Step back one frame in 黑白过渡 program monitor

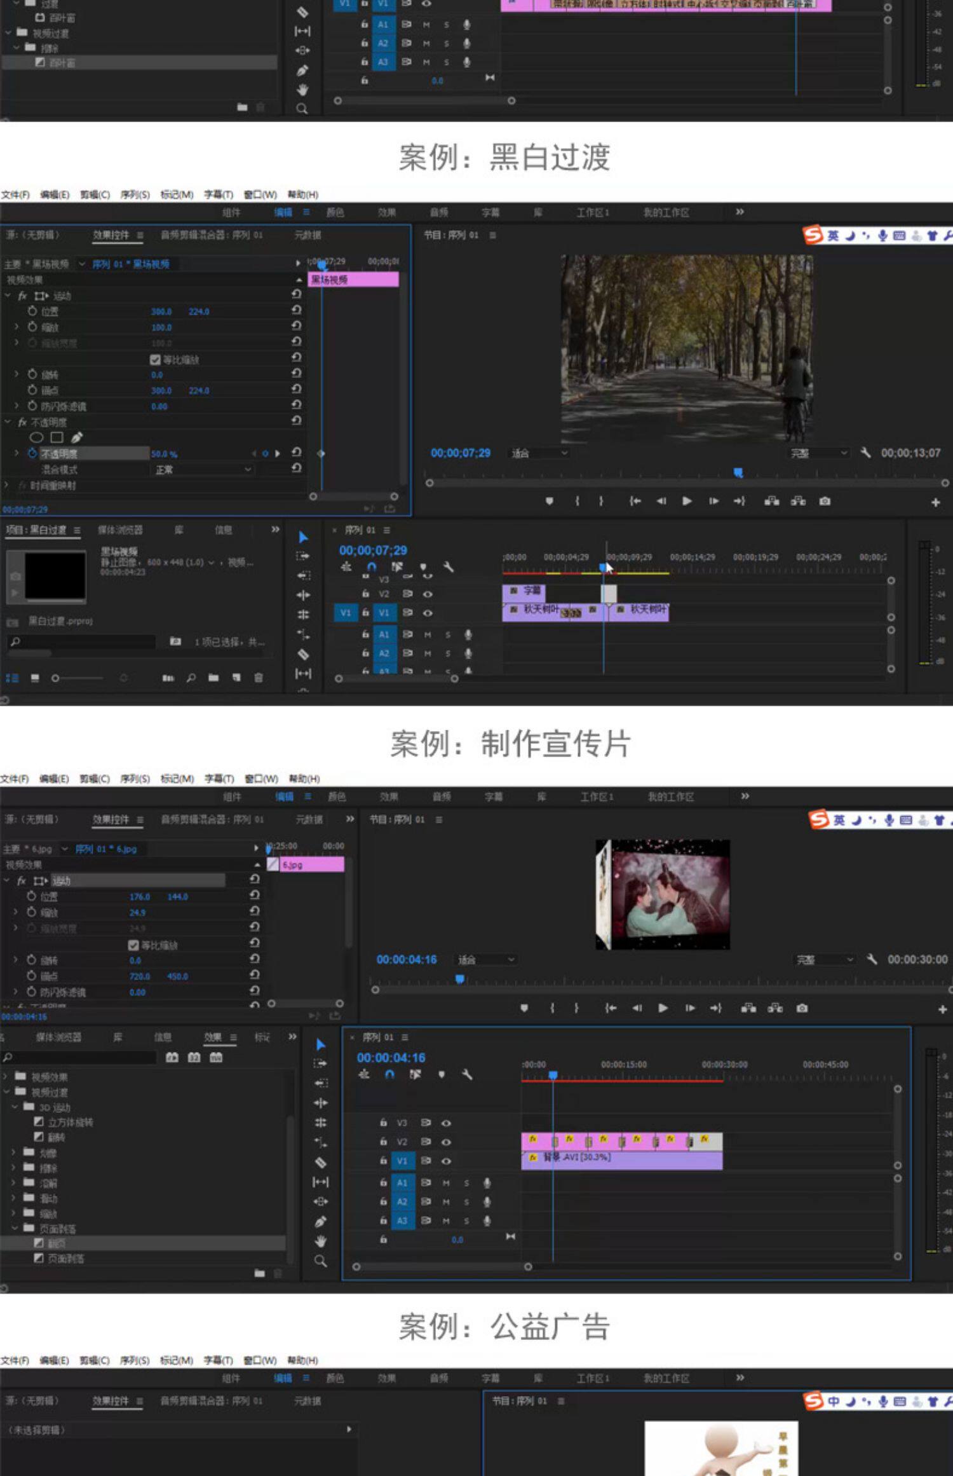coord(661,501)
